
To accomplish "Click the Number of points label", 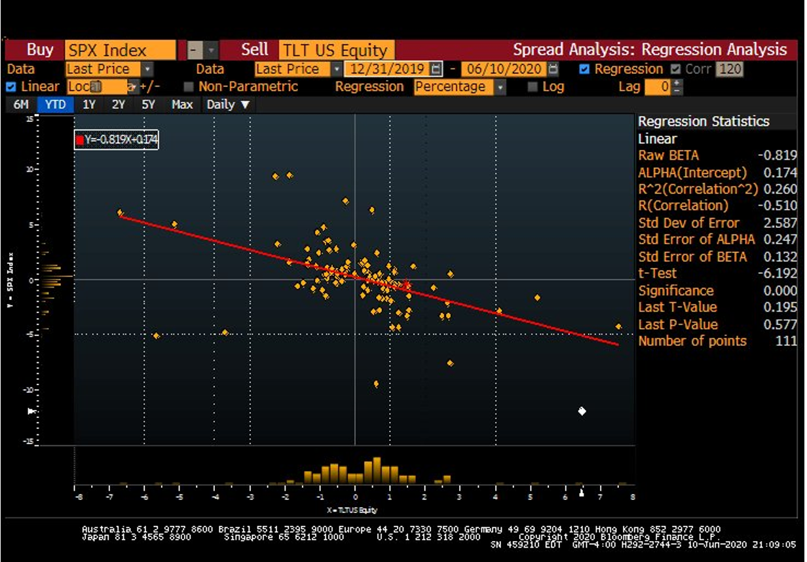I will [692, 341].
